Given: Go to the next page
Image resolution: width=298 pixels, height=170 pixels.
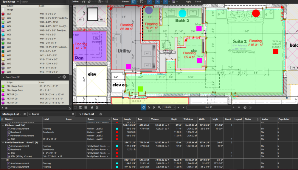Looking at the screenshot, I should coord(234,107).
